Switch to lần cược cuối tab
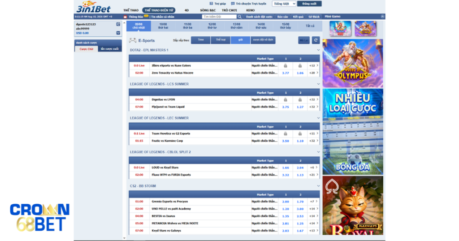Screen dimensions: 459x241 click(x=109, y=49)
